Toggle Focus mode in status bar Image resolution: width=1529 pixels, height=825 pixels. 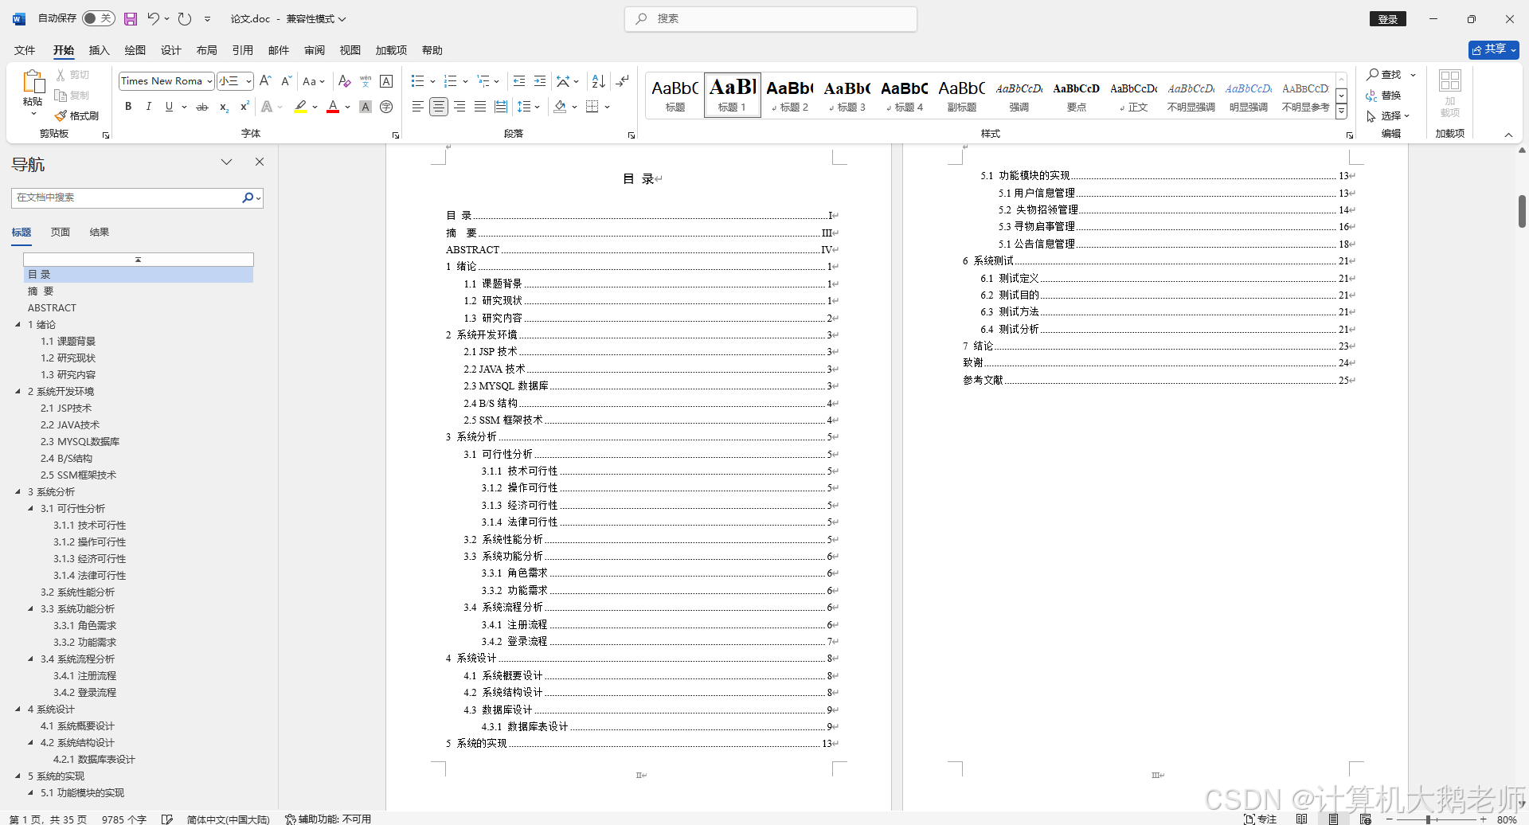1260,819
